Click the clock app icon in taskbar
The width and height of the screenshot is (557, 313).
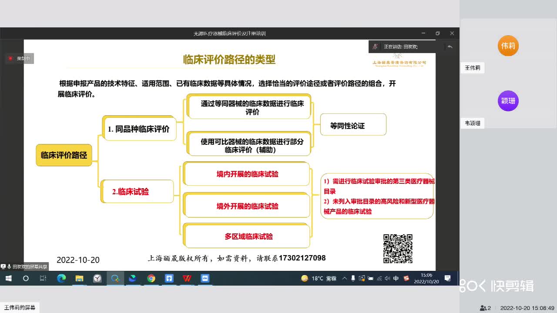click(x=97, y=278)
